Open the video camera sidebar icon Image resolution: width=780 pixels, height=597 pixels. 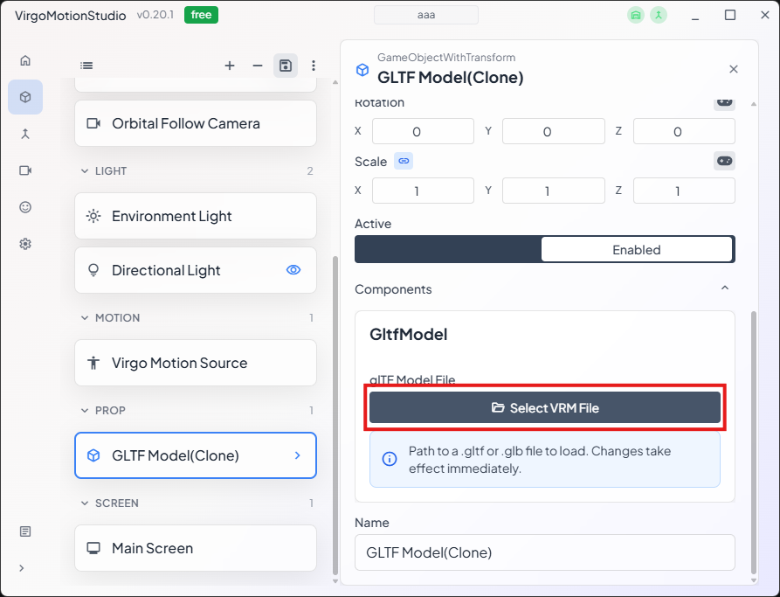click(25, 170)
